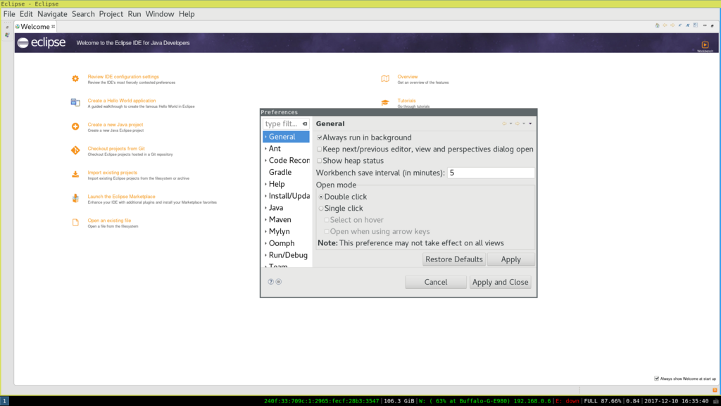Open the Preferences view menu dropdown arrow
Viewport: 721px width, 406px height.
[x=530, y=123]
